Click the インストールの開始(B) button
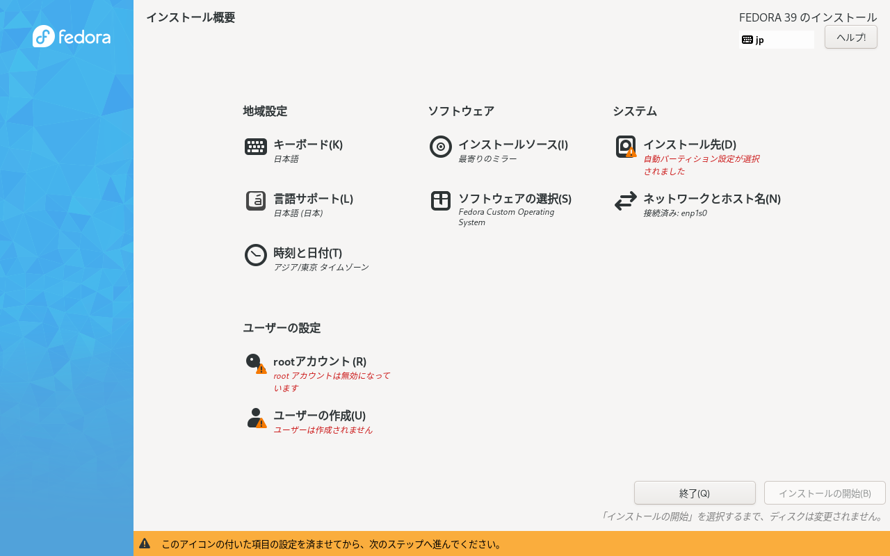Viewport: 890px width, 556px height. pos(825,493)
